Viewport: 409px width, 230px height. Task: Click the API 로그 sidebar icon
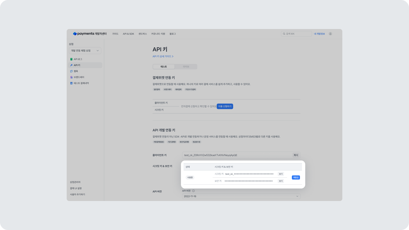click(x=71, y=59)
